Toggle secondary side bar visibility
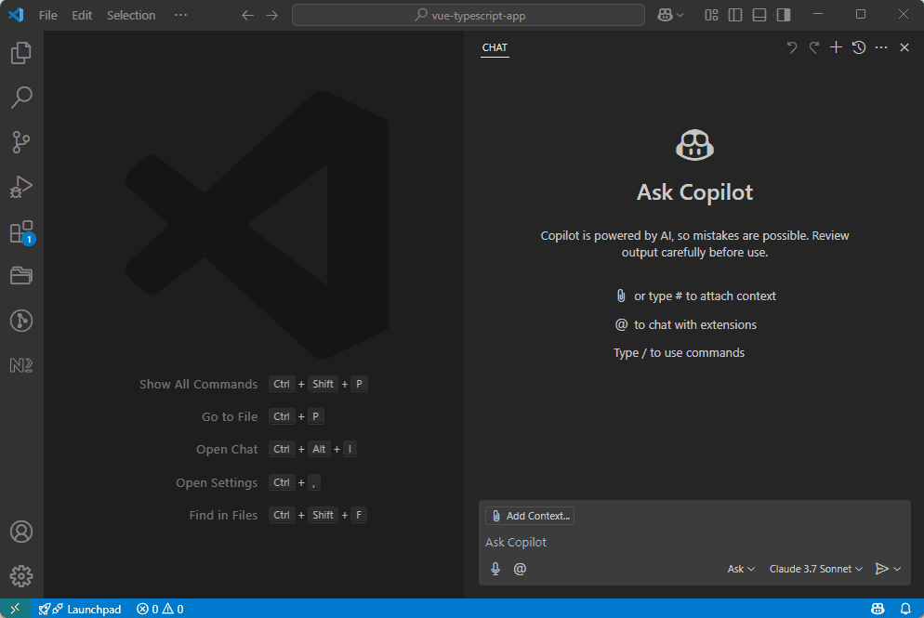 coord(783,15)
